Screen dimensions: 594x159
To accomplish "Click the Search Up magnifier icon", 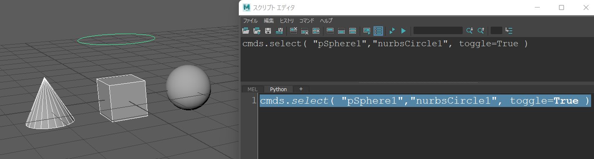I will coord(481,30).
